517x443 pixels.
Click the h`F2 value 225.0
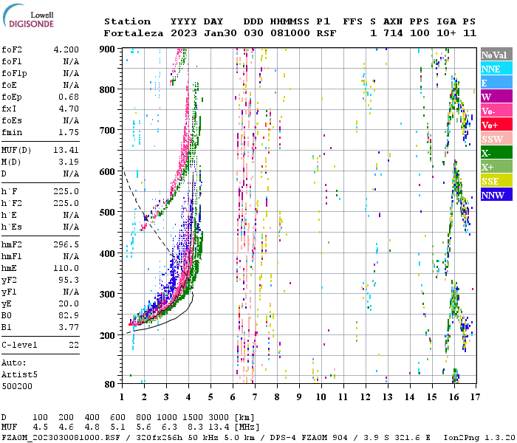point(66,203)
